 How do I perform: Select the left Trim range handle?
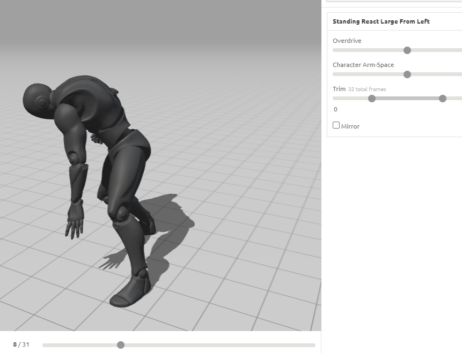coord(371,99)
